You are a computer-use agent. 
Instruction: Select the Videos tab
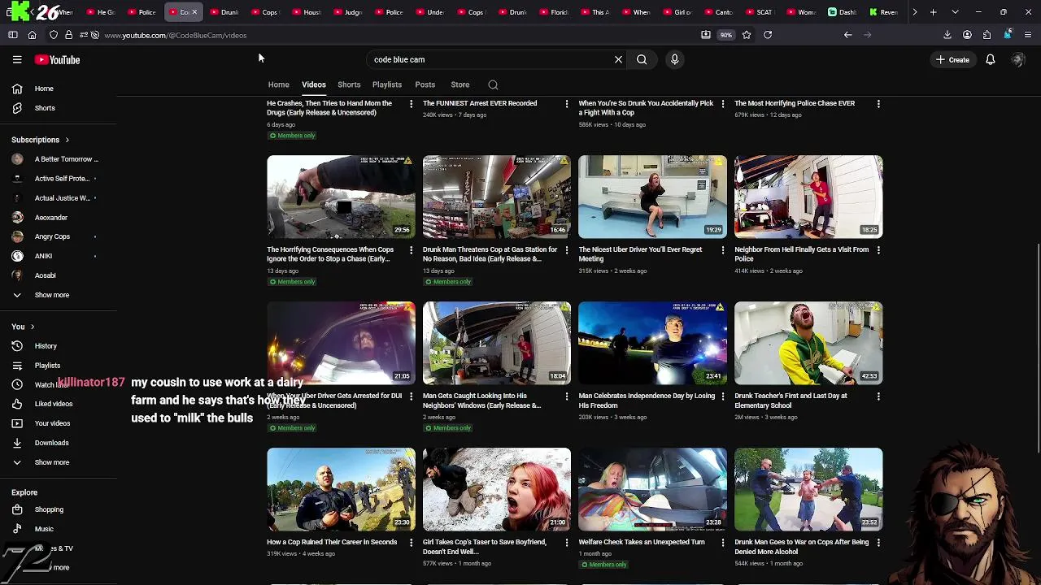pyautogui.click(x=313, y=84)
